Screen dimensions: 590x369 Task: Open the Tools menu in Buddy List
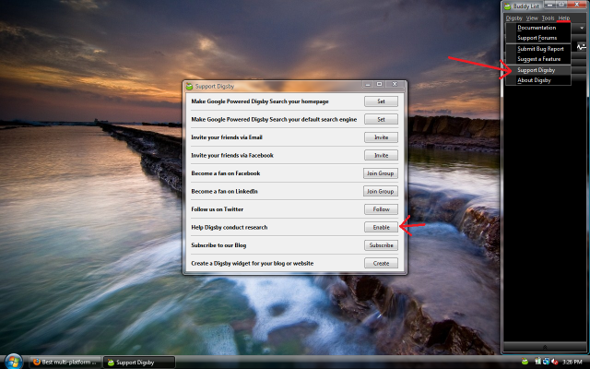click(548, 18)
